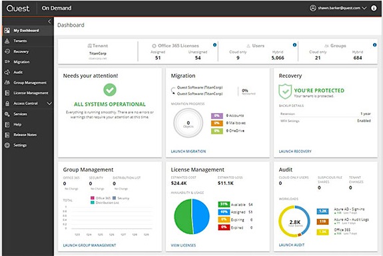Collapse the sidebar with the chevron arrow

tap(49, 21)
